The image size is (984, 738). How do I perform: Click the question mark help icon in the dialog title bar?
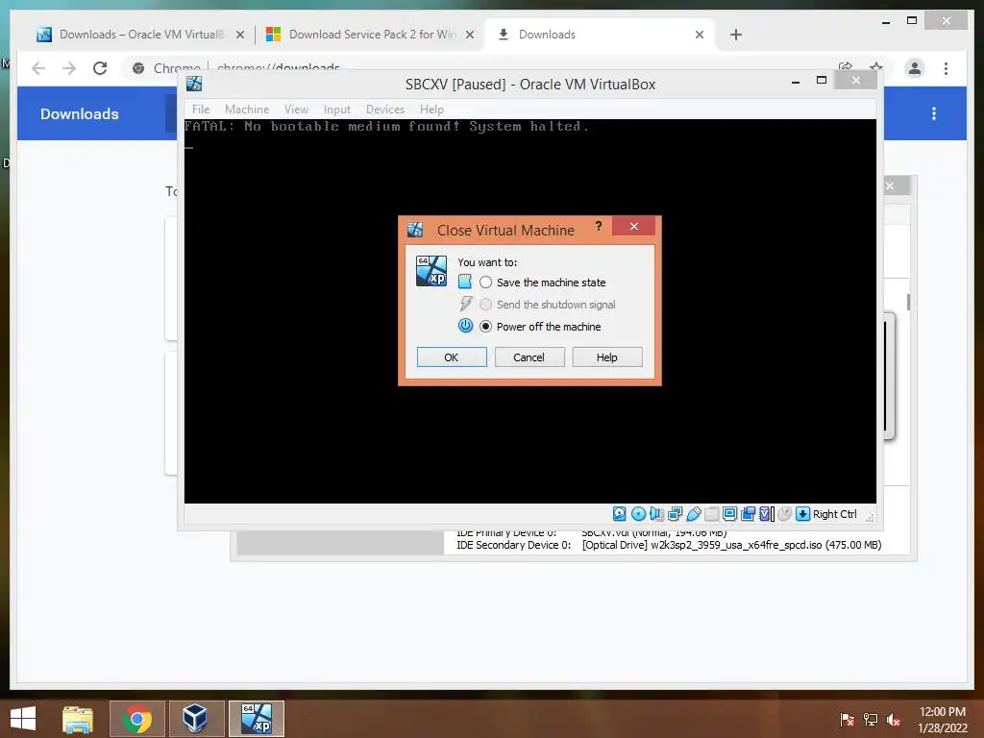click(x=599, y=226)
